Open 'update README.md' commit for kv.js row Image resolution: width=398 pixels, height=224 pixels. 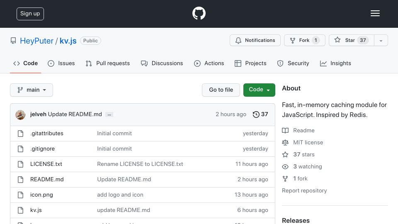point(124,210)
